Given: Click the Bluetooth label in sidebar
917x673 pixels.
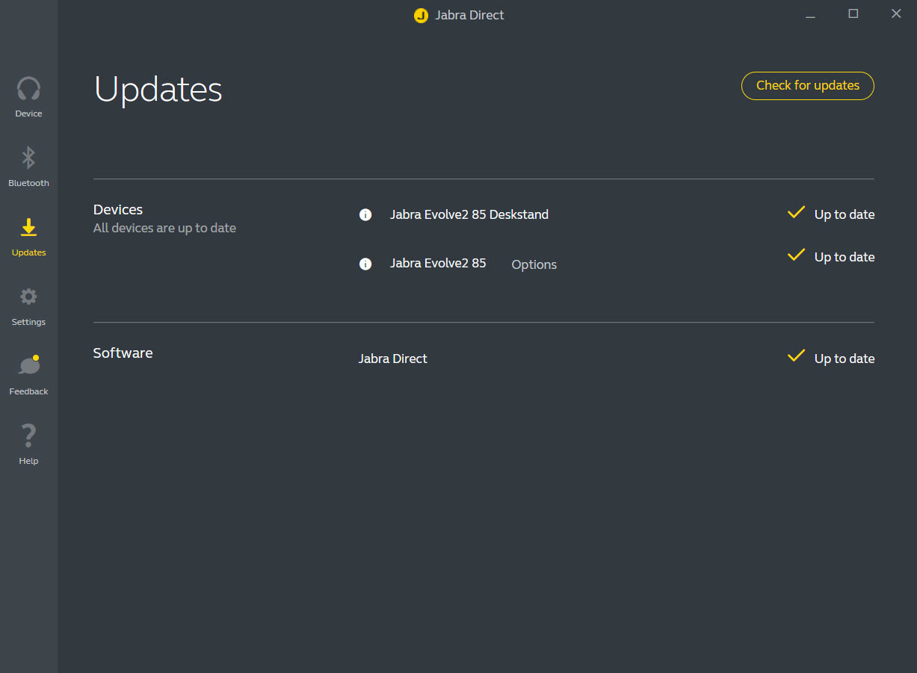Looking at the screenshot, I should click(x=28, y=183).
